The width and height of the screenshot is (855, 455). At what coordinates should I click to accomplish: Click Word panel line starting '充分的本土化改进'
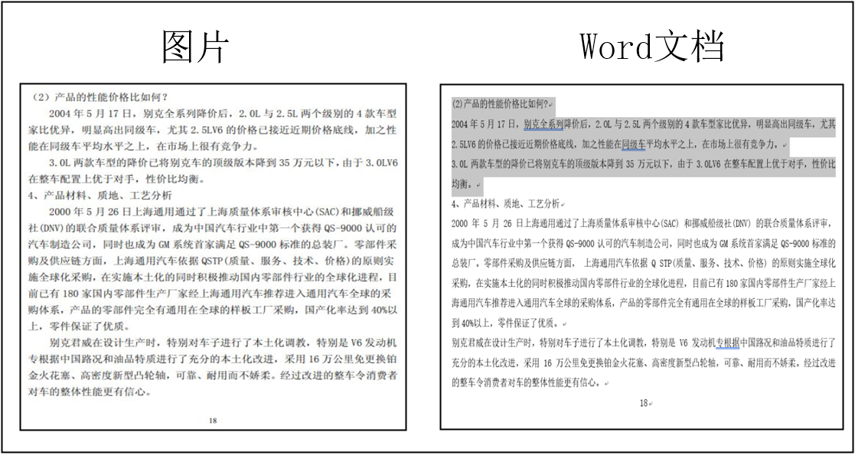click(x=644, y=363)
